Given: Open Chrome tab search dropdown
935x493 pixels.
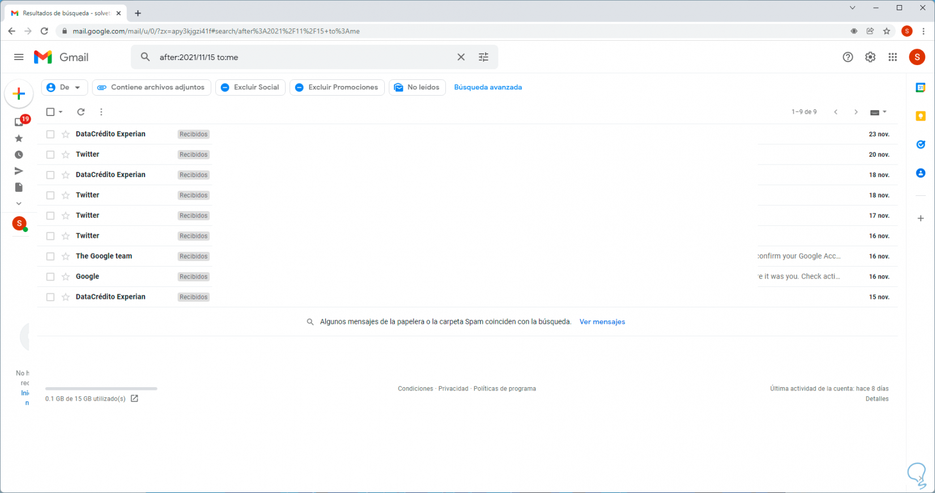Looking at the screenshot, I should [852, 8].
